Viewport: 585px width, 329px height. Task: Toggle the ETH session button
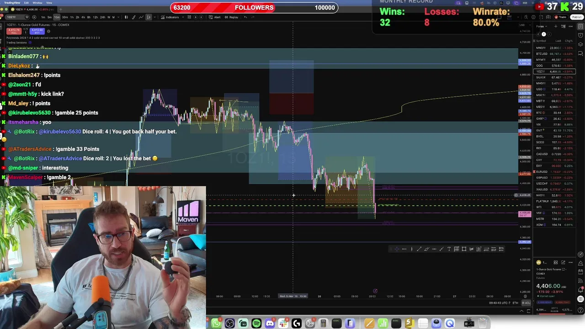point(516,303)
